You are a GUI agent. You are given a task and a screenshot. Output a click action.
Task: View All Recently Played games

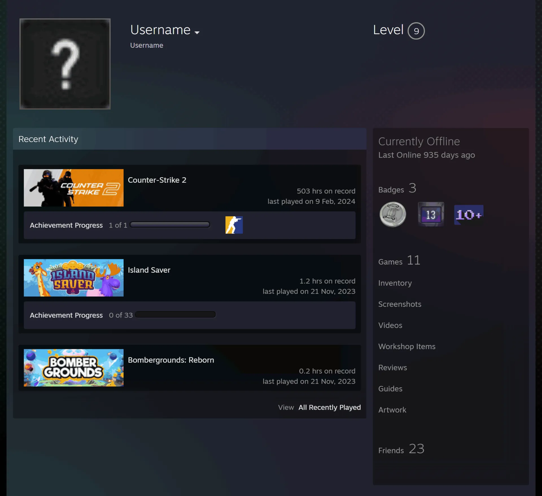pos(329,407)
